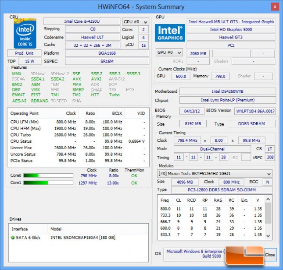Click the memory size value 8192 MB
Viewport: 283px width, 270px height.
(x=193, y=124)
